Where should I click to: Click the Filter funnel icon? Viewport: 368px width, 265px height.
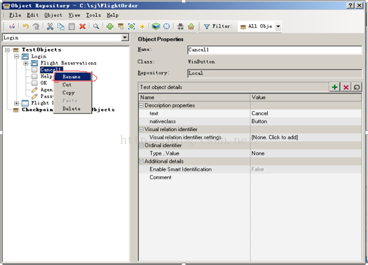[x=207, y=27]
